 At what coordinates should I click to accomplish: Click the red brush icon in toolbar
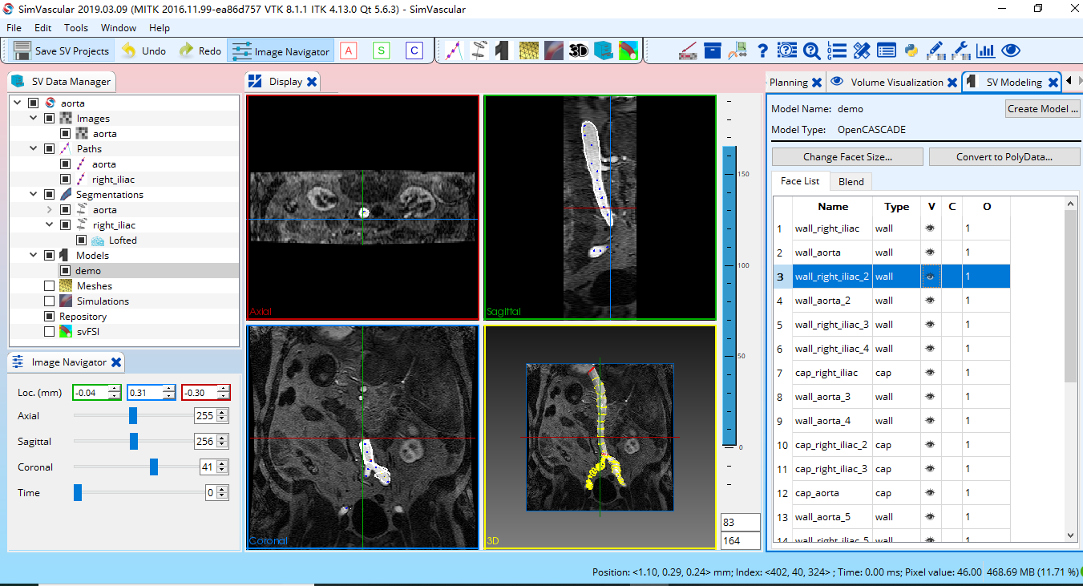pos(687,51)
